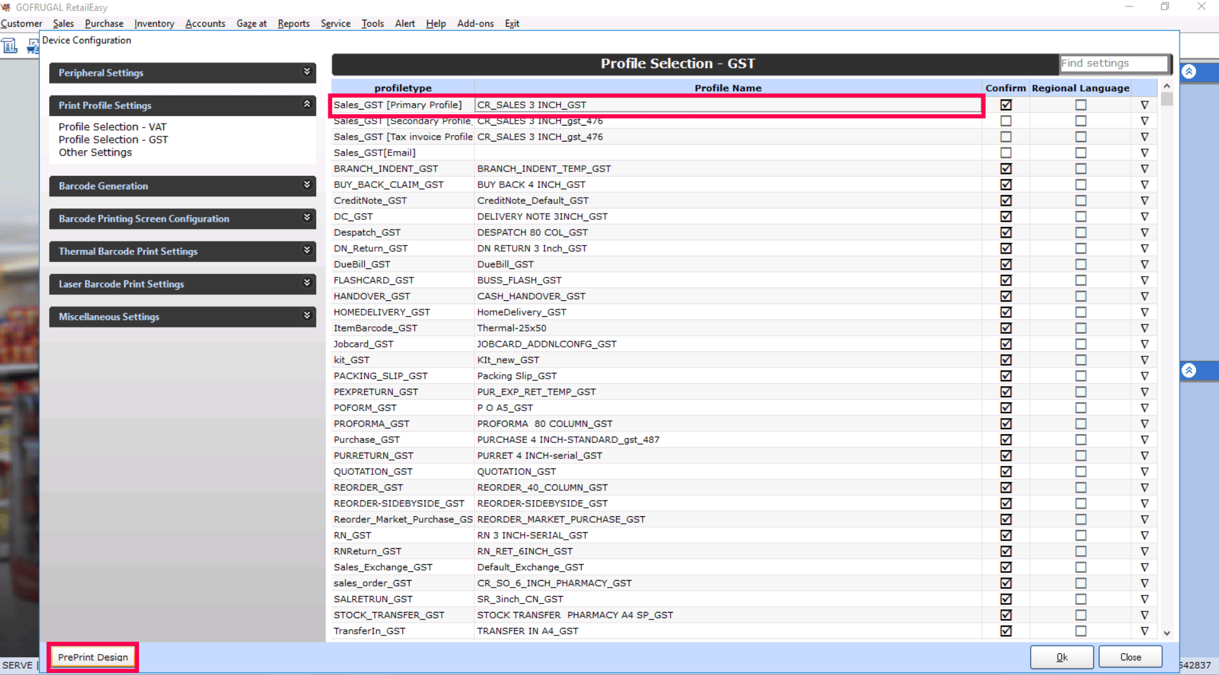Select the CR_SALES 3 INCH_GST profile name cell
Screen dimensions: 1219x675
[728, 105]
